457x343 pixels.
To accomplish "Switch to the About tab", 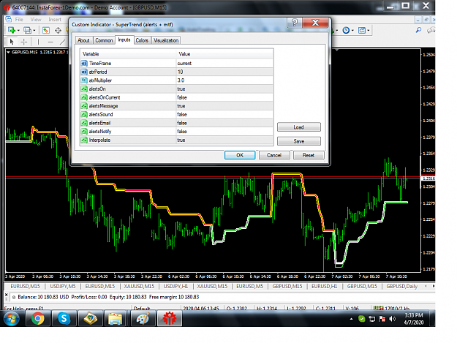I will (x=83, y=40).
